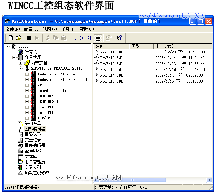
Task: Collapse SIMATIC S7 PROTOCOL SUITE node
Action: [x=21, y=68]
